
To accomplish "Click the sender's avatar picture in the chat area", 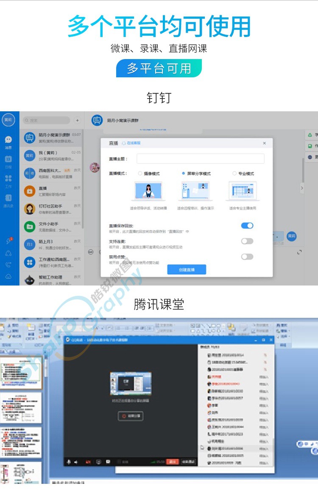I will pyautogui.click(x=95, y=167).
